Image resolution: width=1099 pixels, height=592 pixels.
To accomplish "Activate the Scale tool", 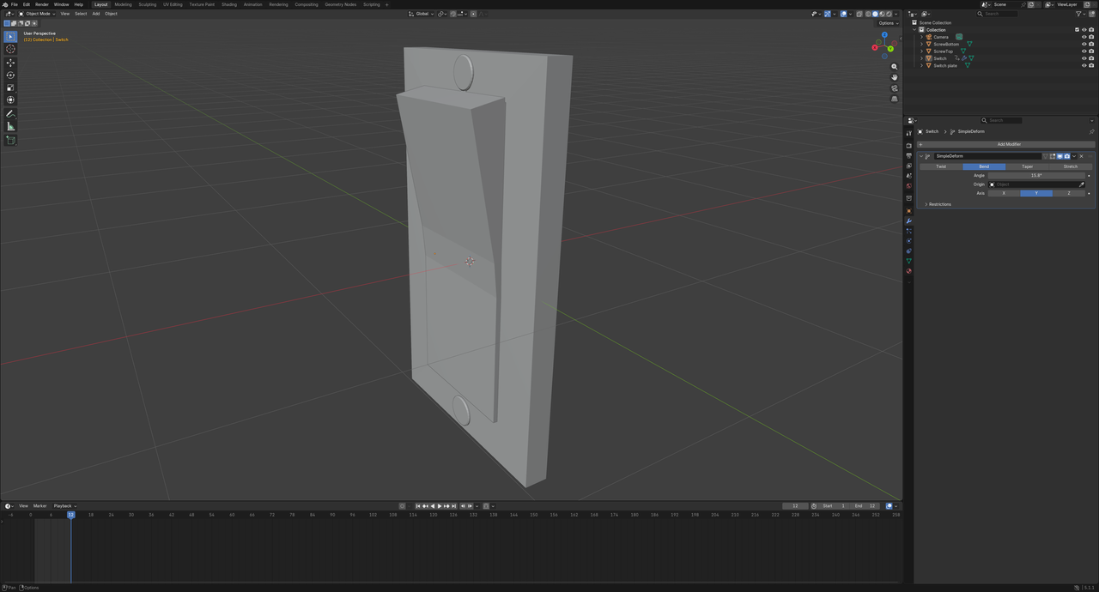I will pos(10,88).
